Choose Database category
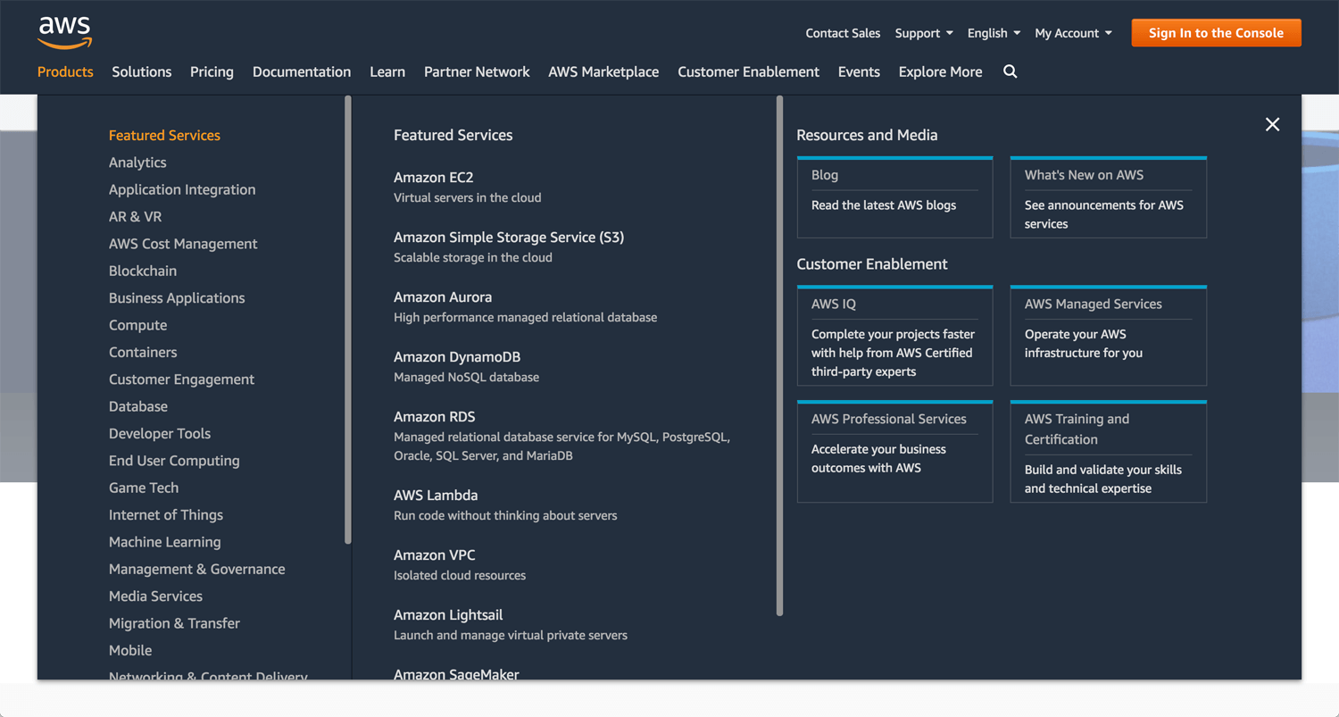This screenshot has width=1339, height=717. 138,406
